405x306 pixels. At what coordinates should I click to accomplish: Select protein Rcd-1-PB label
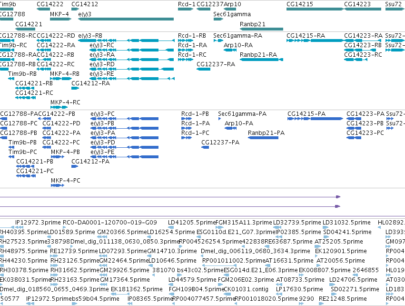195,114
